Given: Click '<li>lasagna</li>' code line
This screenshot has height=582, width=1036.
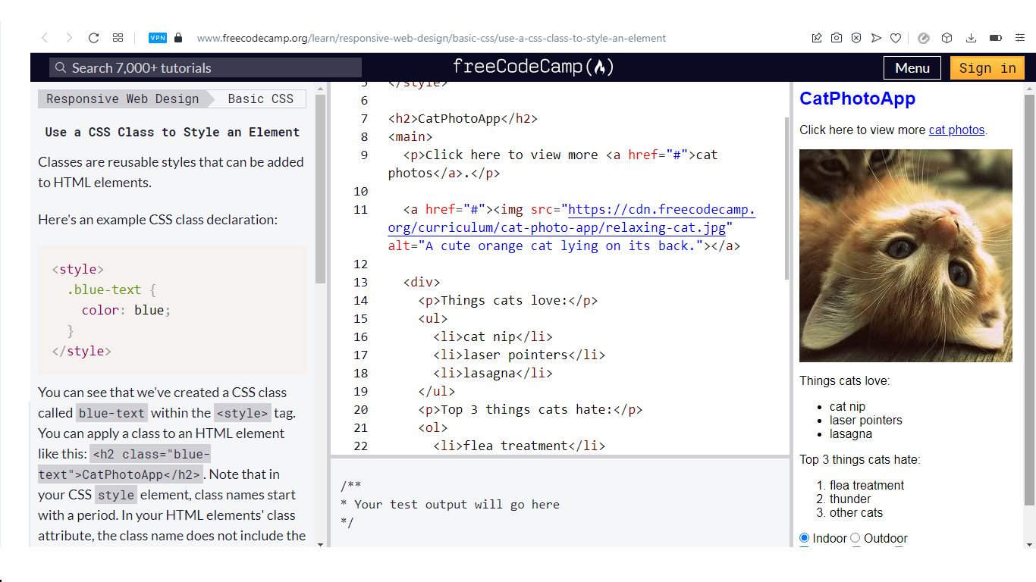Looking at the screenshot, I should pos(493,373).
